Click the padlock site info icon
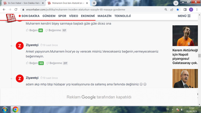The width and height of the screenshot is (201, 113). point(23,10)
